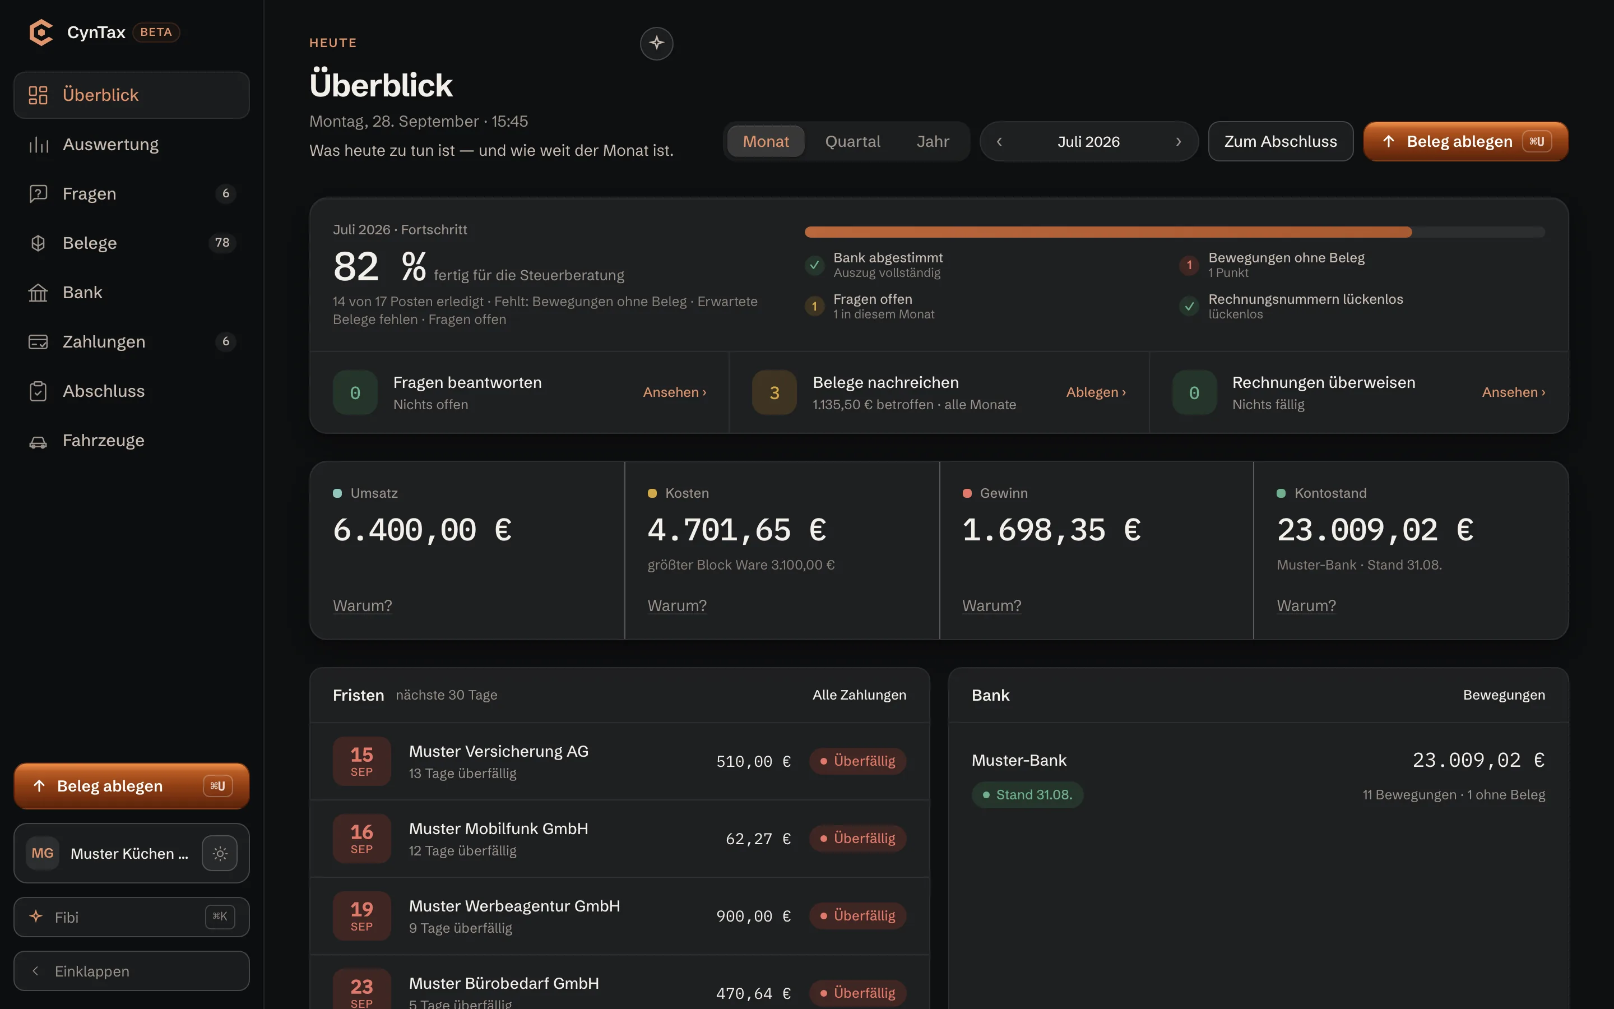Screen dimensions: 1614x1009
Task: Switch to the Quartal tab
Action: [x=852, y=141]
